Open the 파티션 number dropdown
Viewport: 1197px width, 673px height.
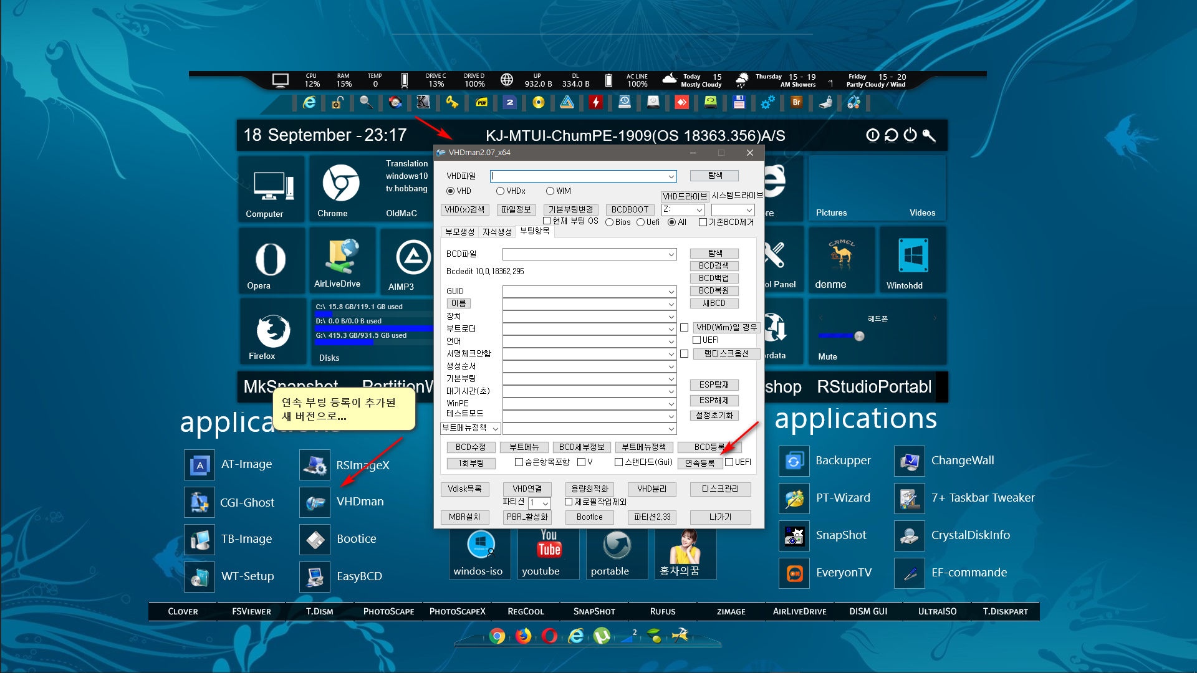[x=545, y=503]
